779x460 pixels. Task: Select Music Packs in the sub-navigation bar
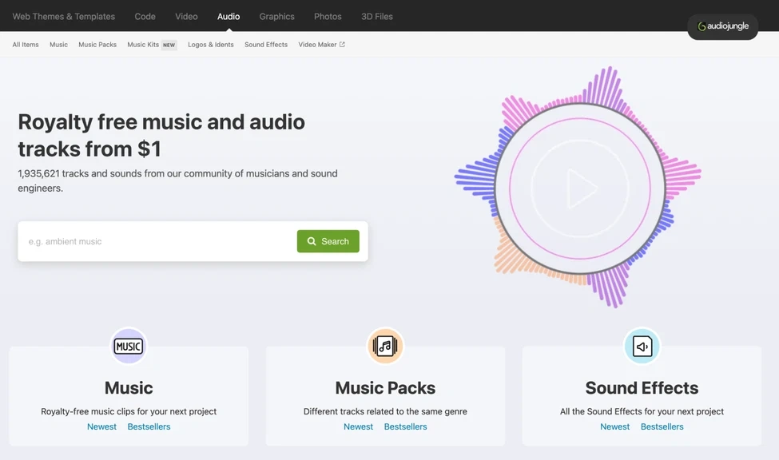click(x=97, y=44)
